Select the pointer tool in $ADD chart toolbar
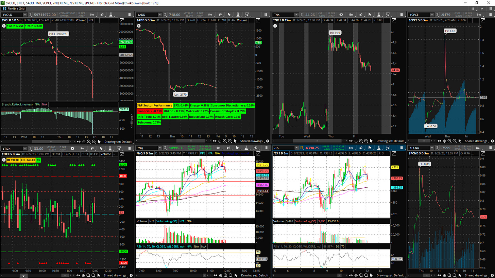Image resolution: width=495 pixels, height=278 pixels. pyautogui.click(x=228, y=15)
